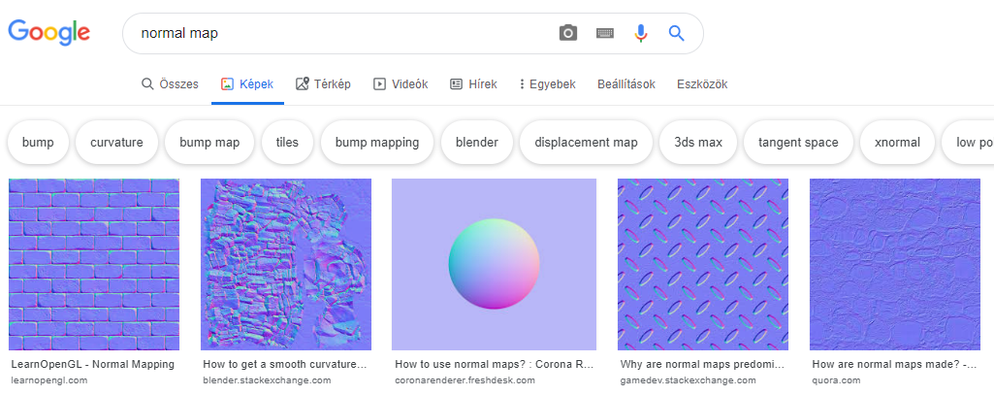
Task: Click in the 'normal map' search field
Action: 339,33
